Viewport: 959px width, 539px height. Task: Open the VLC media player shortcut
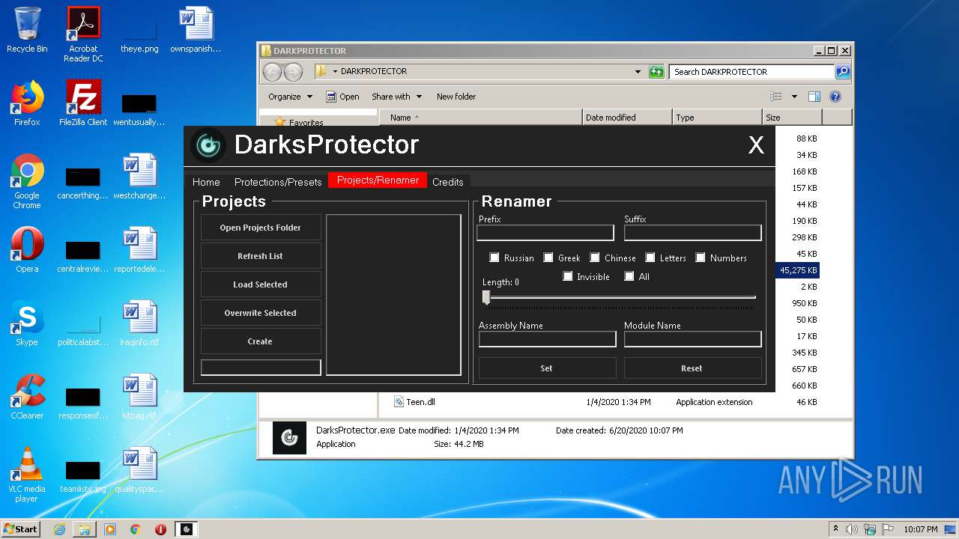tap(27, 475)
